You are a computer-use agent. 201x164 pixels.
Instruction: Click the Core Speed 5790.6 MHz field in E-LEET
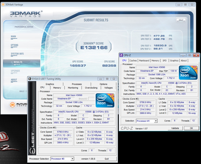pyautogui.click(x=63, y=132)
